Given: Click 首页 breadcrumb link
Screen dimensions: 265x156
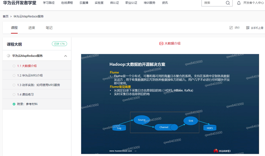Looking at the screenshot, I should [6, 17].
